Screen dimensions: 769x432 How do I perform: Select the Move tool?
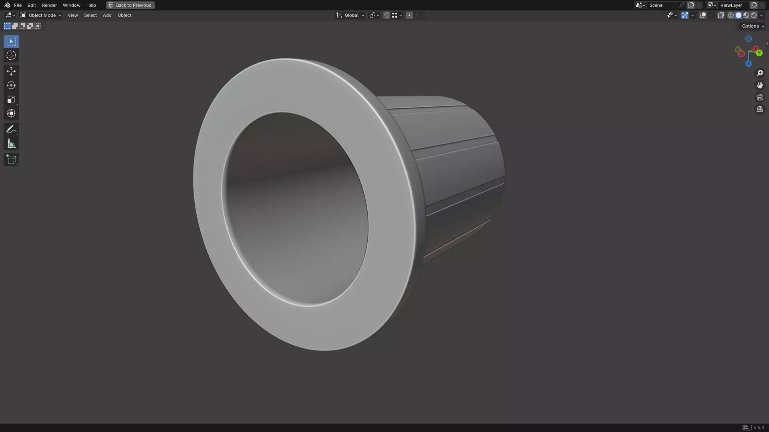tap(11, 71)
